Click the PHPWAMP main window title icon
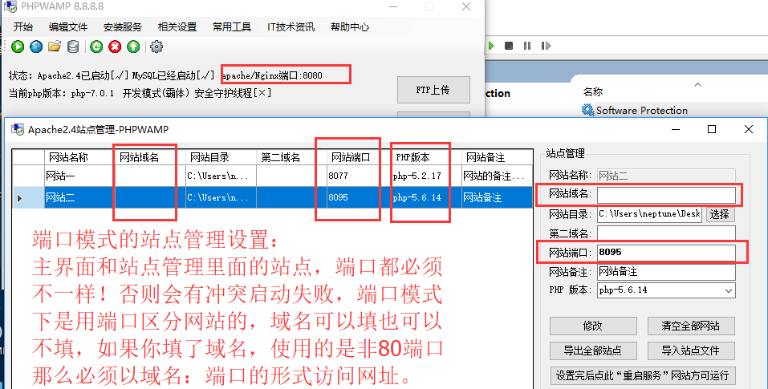The image size is (768, 389). tap(10, 6)
